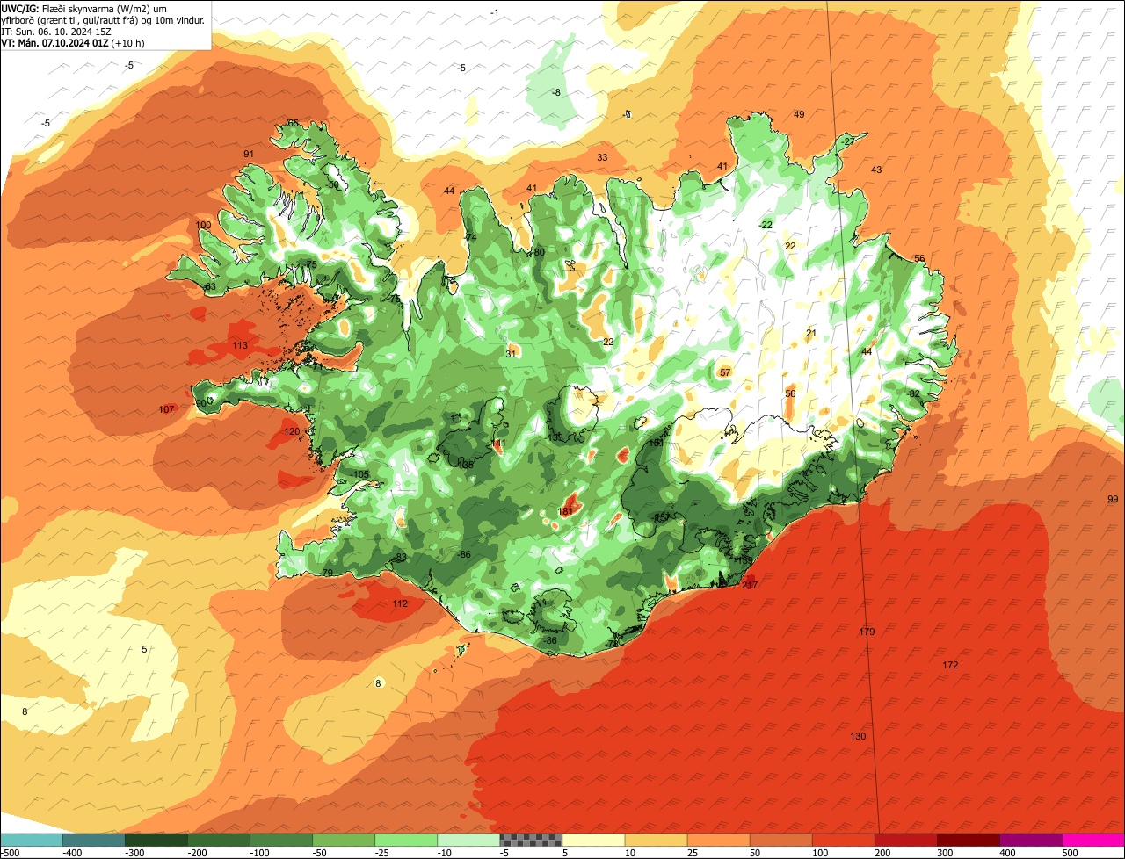Viewport: 1125px width, 859px height.
Task: Pick the red legend swatch between 100 and 200
Action: click(844, 841)
